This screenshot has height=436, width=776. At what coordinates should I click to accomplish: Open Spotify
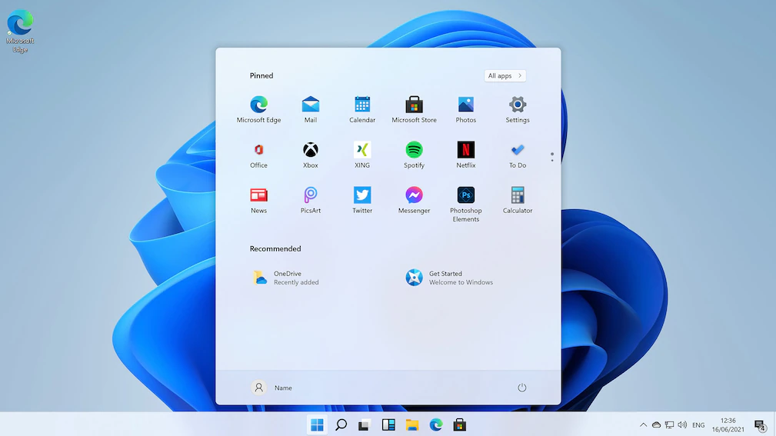414,155
